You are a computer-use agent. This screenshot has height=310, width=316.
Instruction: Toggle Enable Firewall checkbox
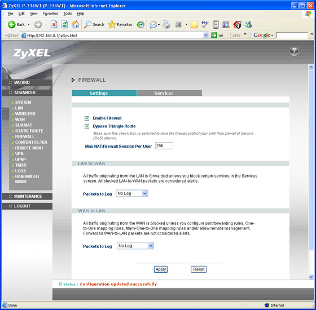pyautogui.click(x=87, y=118)
